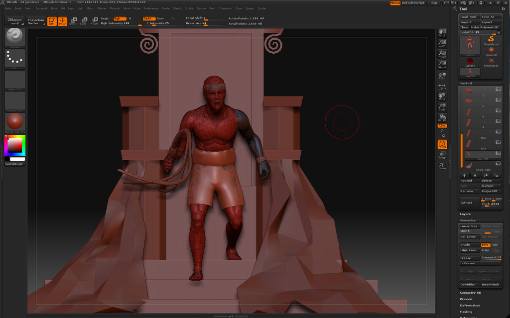Select the SimpleBrush tool icon
The width and height of the screenshot is (510, 318).
[x=491, y=40]
